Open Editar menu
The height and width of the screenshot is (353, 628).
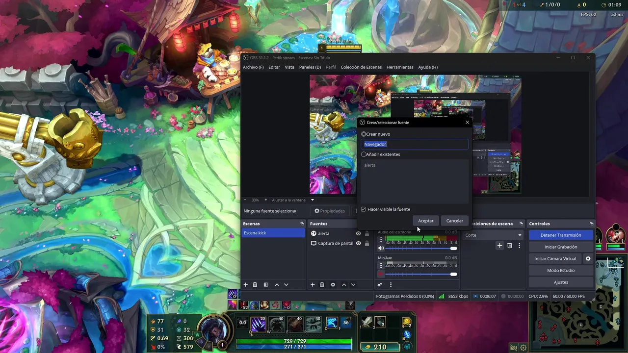274,67
